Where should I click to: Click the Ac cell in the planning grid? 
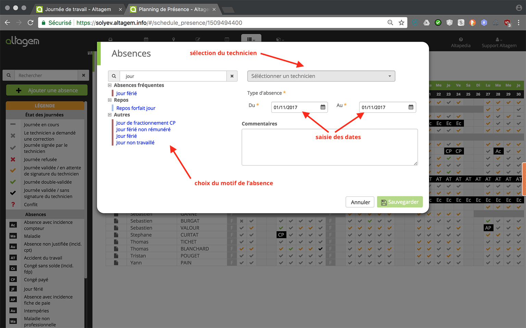coord(498,151)
